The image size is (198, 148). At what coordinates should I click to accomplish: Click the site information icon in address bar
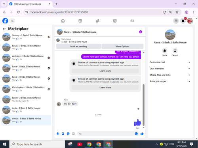pos(27,12)
